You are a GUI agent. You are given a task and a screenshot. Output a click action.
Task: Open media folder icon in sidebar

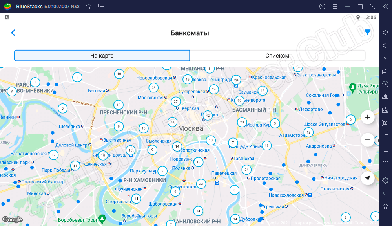385,136
